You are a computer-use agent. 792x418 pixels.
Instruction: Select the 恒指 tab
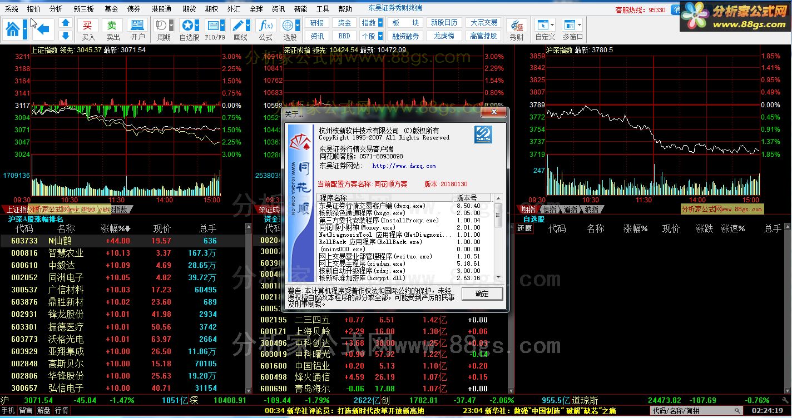pos(549,210)
